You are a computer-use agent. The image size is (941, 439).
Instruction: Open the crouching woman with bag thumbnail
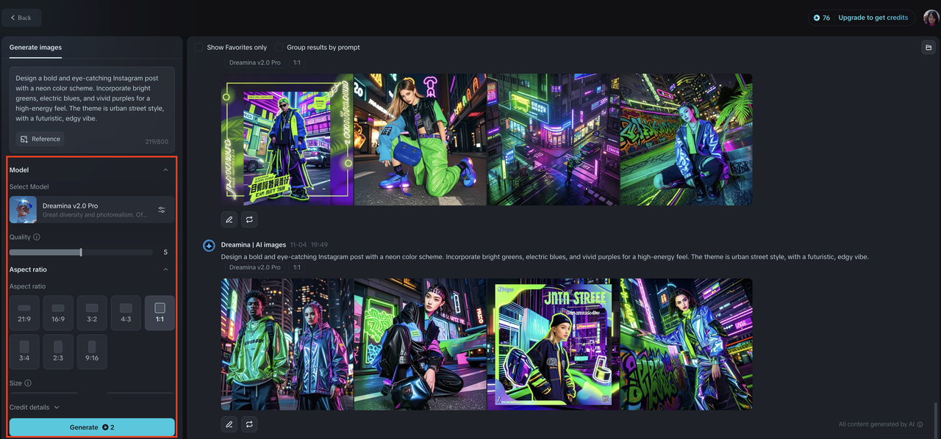421,344
